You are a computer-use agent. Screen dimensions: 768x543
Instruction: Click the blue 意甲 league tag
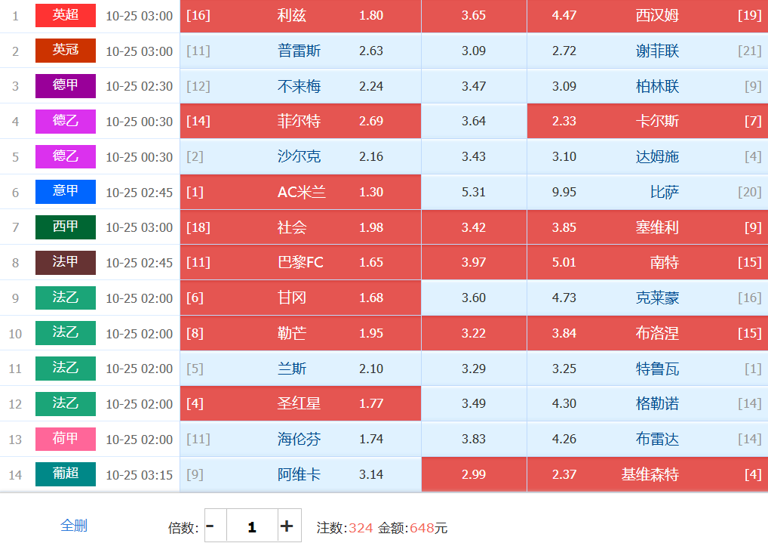point(66,192)
